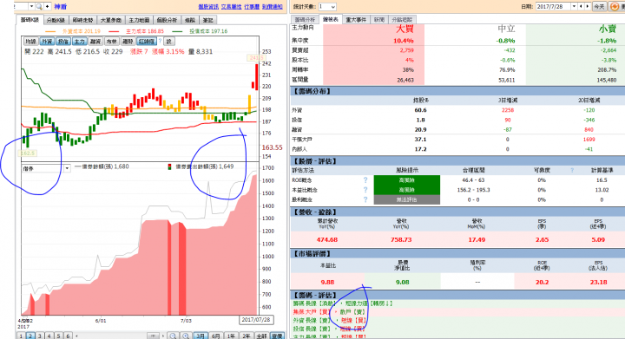
Task: Click the zoom in magnifier icon
Action: (186, 336)
